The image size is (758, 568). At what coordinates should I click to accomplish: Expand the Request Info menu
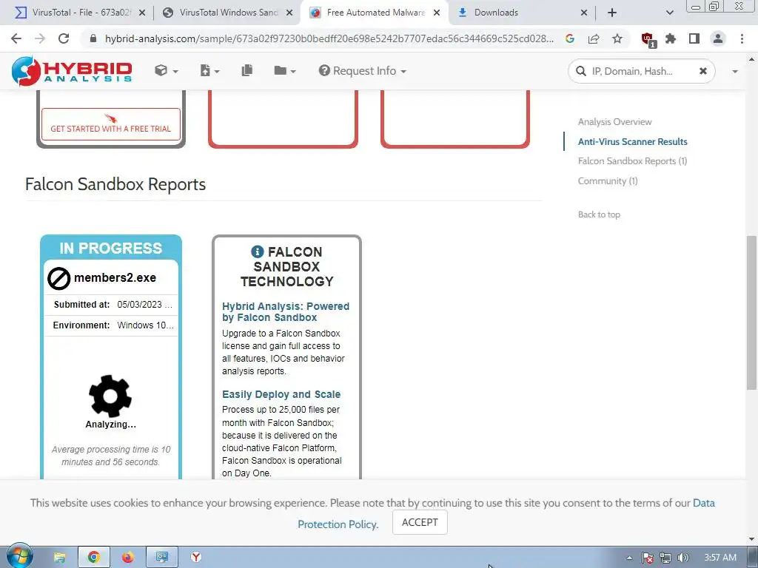tap(362, 71)
